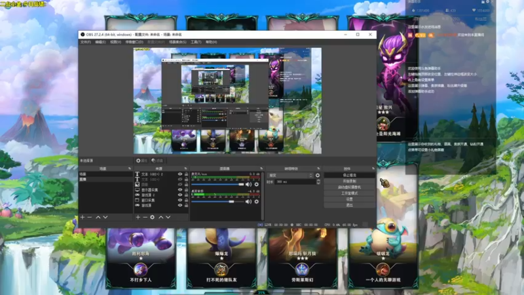The width and height of the screenshot is (524, 295).
Task: Pop out the 场景 dock with its float icon
Action: click(x=130, y=168)
